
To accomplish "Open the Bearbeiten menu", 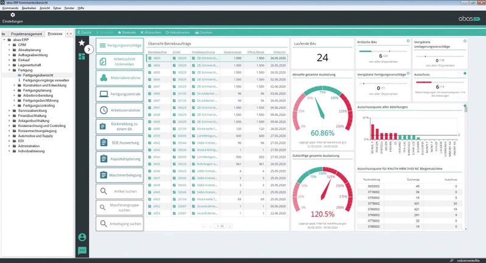I will pos(29,8).
